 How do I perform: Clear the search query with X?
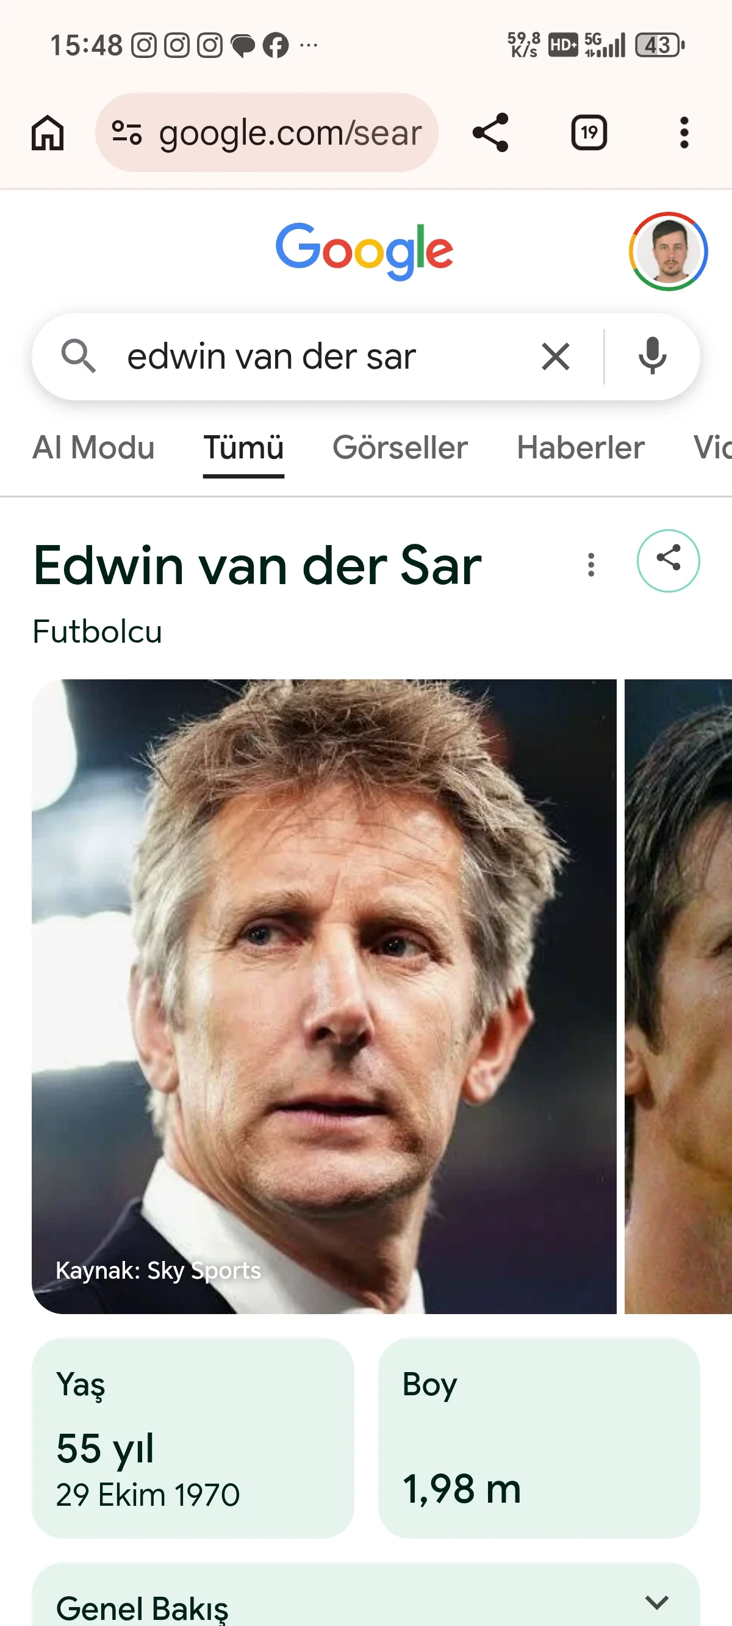(x=555, y=356)
